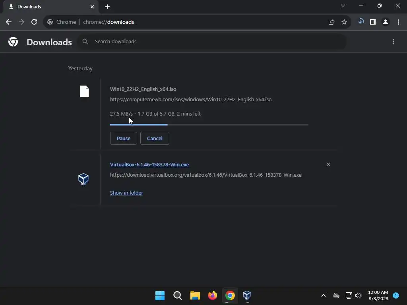The height and width of the screenshot is (305, 407).
Task: Click the Yesterday date heading
Action: (x=80, y=68)
